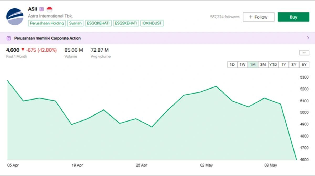This screenshot has width=315, height=176.
Task: Click the Astra International Tbk. company name
Action: (50, 16)
